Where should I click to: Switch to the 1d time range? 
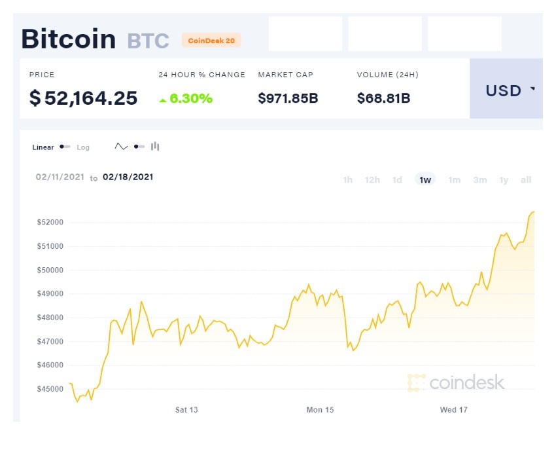point(397,180)
